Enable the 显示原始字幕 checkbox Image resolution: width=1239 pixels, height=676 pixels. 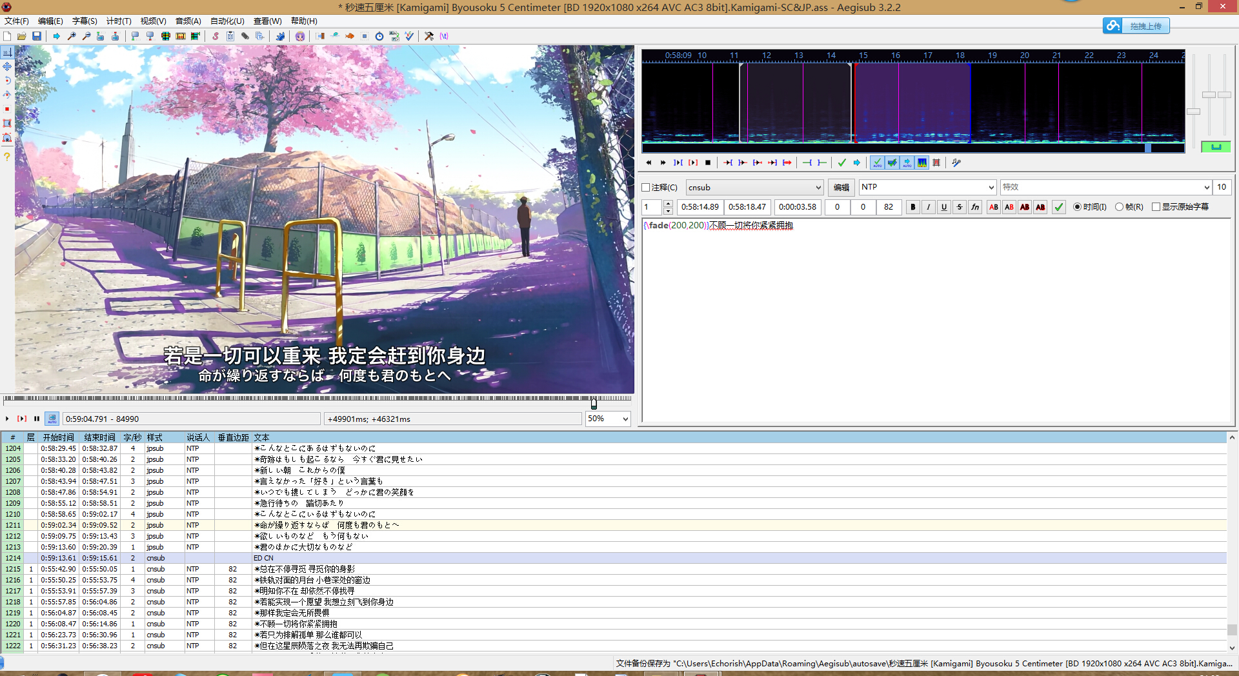(x=1156, y=207)
